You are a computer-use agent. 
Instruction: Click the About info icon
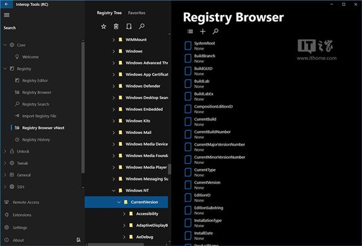tap(7, 240)
